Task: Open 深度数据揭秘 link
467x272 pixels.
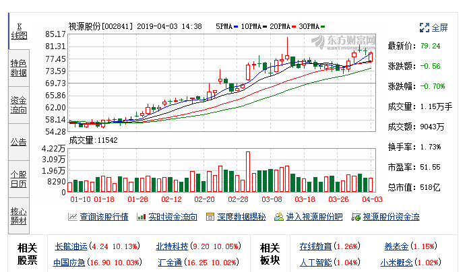Action: point(241,217)
